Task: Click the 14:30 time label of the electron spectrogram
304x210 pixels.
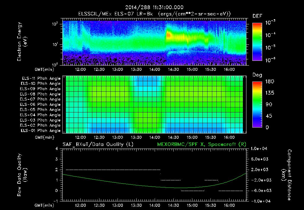Action: tap(173, 69)
